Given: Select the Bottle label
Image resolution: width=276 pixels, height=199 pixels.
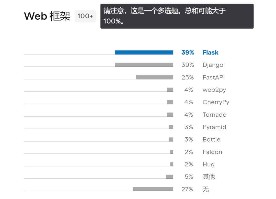Looking at the screenshot, I should pos(211,139).
